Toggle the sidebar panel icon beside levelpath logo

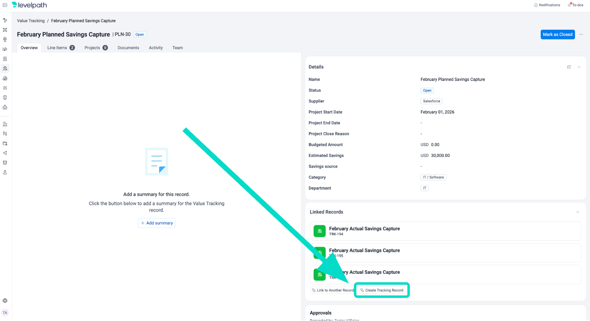click(5, 5)
